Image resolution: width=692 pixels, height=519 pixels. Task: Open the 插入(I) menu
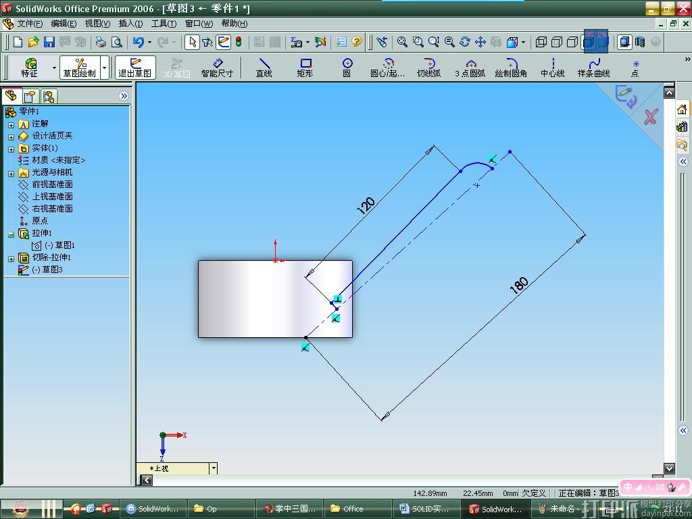pos(130,24)
